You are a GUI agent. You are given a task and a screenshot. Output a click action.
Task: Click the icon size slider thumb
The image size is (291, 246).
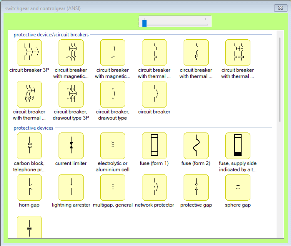tap(144, 23)
